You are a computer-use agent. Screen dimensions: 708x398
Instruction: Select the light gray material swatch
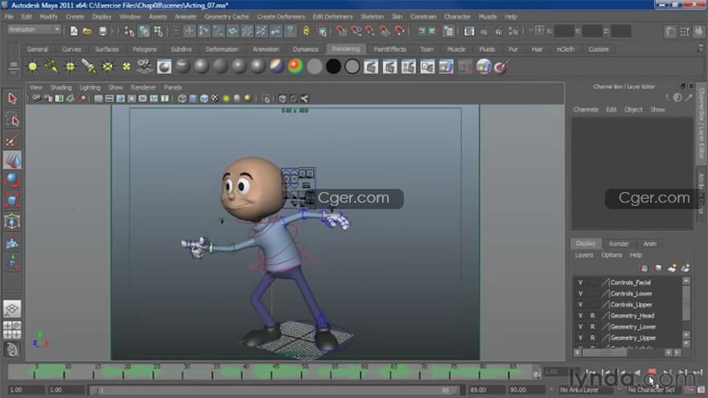(x=315, y=67)
